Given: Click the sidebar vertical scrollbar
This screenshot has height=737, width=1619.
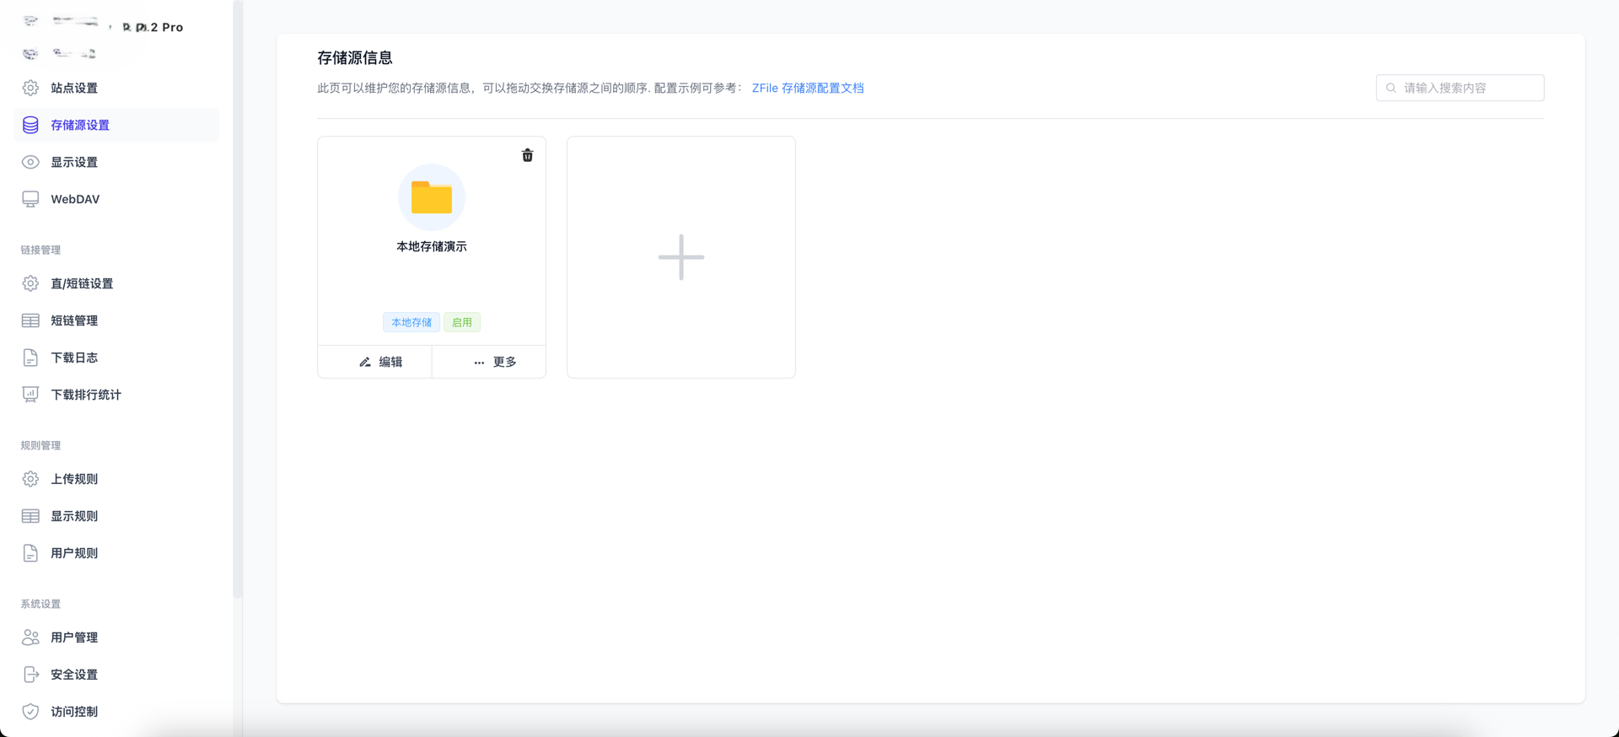Looking at the screenshot, I should click(x=237, y=299).
